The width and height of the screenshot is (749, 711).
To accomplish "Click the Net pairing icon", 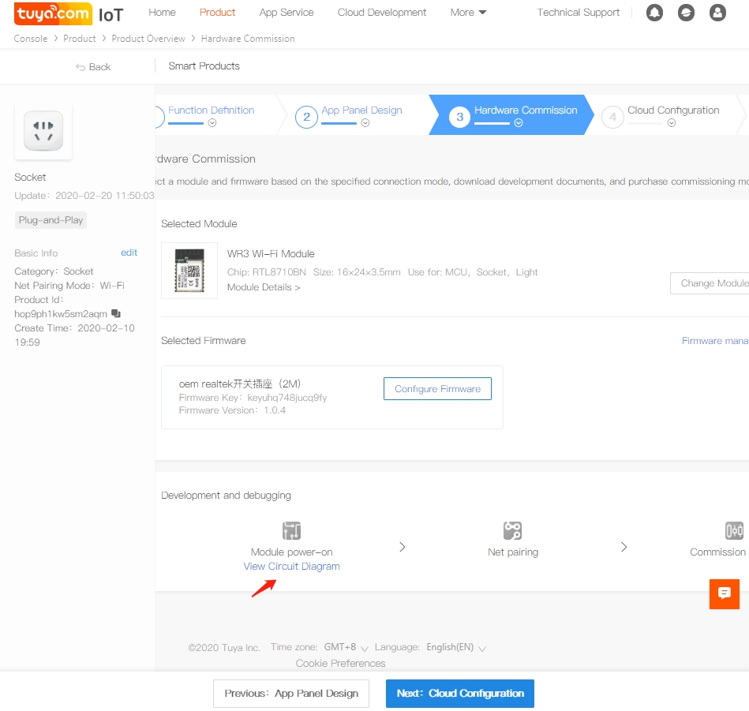I will (512, 530).
